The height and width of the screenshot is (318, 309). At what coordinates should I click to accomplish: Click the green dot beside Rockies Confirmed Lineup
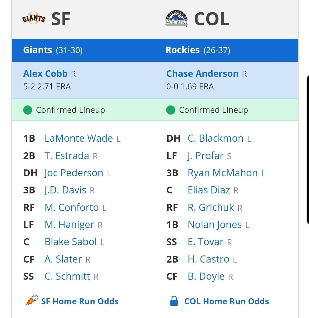click(x=171, y=110)
